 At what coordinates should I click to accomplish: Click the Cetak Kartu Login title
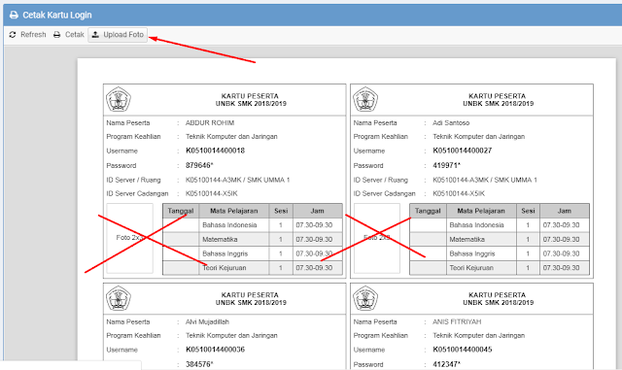57,16
